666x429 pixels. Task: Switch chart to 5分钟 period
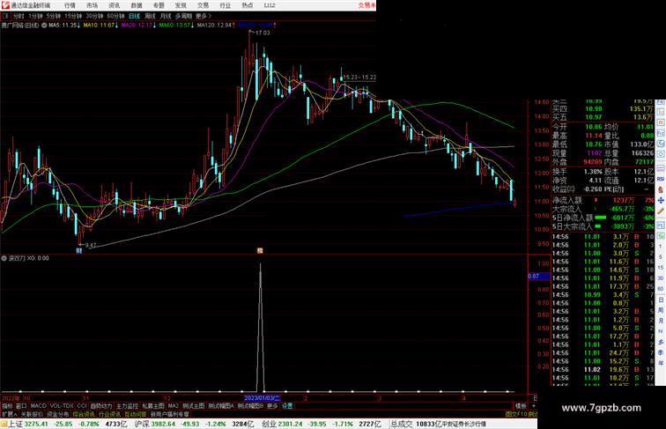point(54,16)
